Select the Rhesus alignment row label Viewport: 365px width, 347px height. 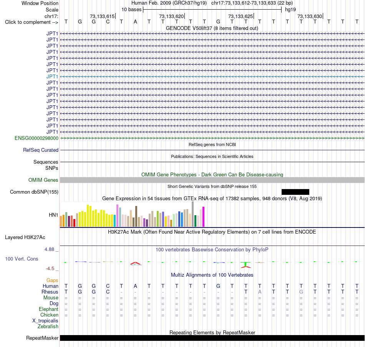coord(50,292)
